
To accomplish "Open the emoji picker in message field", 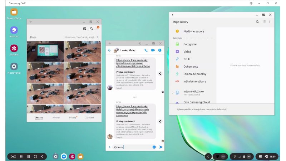I will point(154,147).
